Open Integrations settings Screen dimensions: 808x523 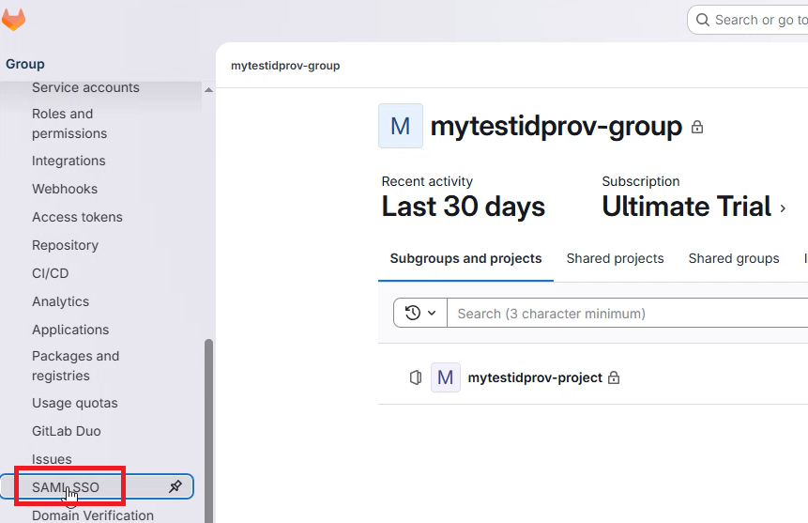(x=69, y=161)
